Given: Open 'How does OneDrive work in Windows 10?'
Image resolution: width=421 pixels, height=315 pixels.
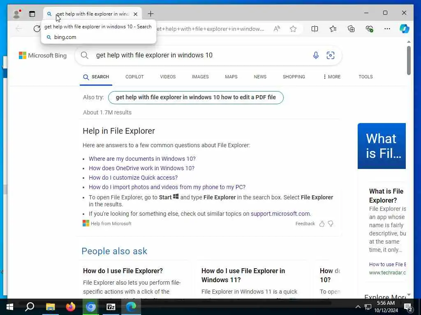Looking at the screenshot, I should pyautogui.click(x=141, y=168).
